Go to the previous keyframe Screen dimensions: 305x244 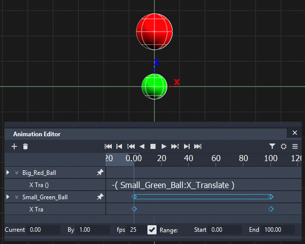click(x=131, y=146)
